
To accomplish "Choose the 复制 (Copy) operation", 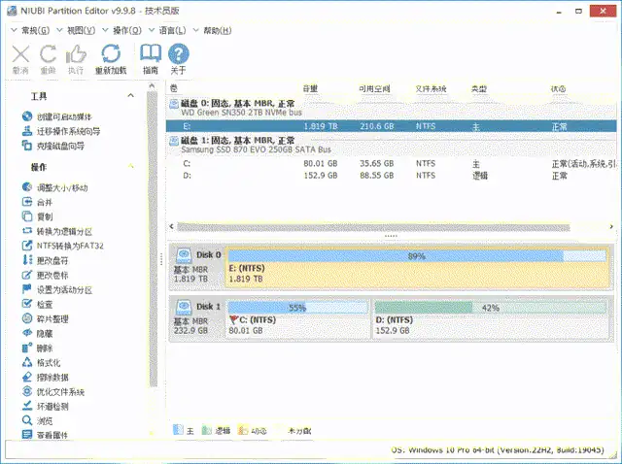I will coord(37,216).
